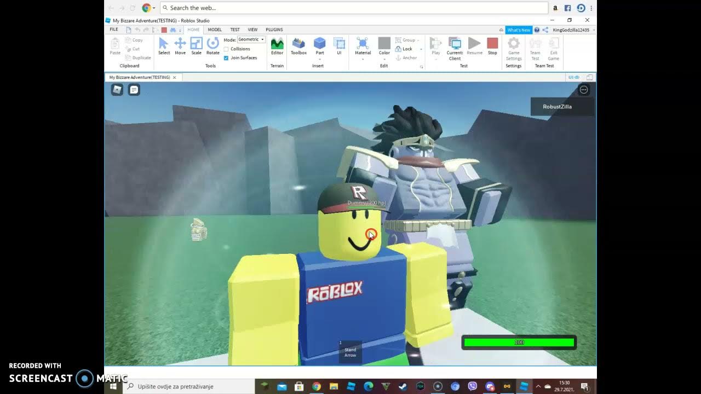
Task: Click Facebook icon in browser bar
Action: 568,8
